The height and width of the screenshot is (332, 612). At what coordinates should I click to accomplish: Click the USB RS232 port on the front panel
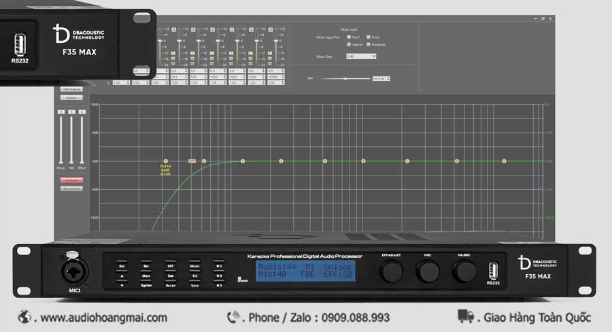(493, 270)
